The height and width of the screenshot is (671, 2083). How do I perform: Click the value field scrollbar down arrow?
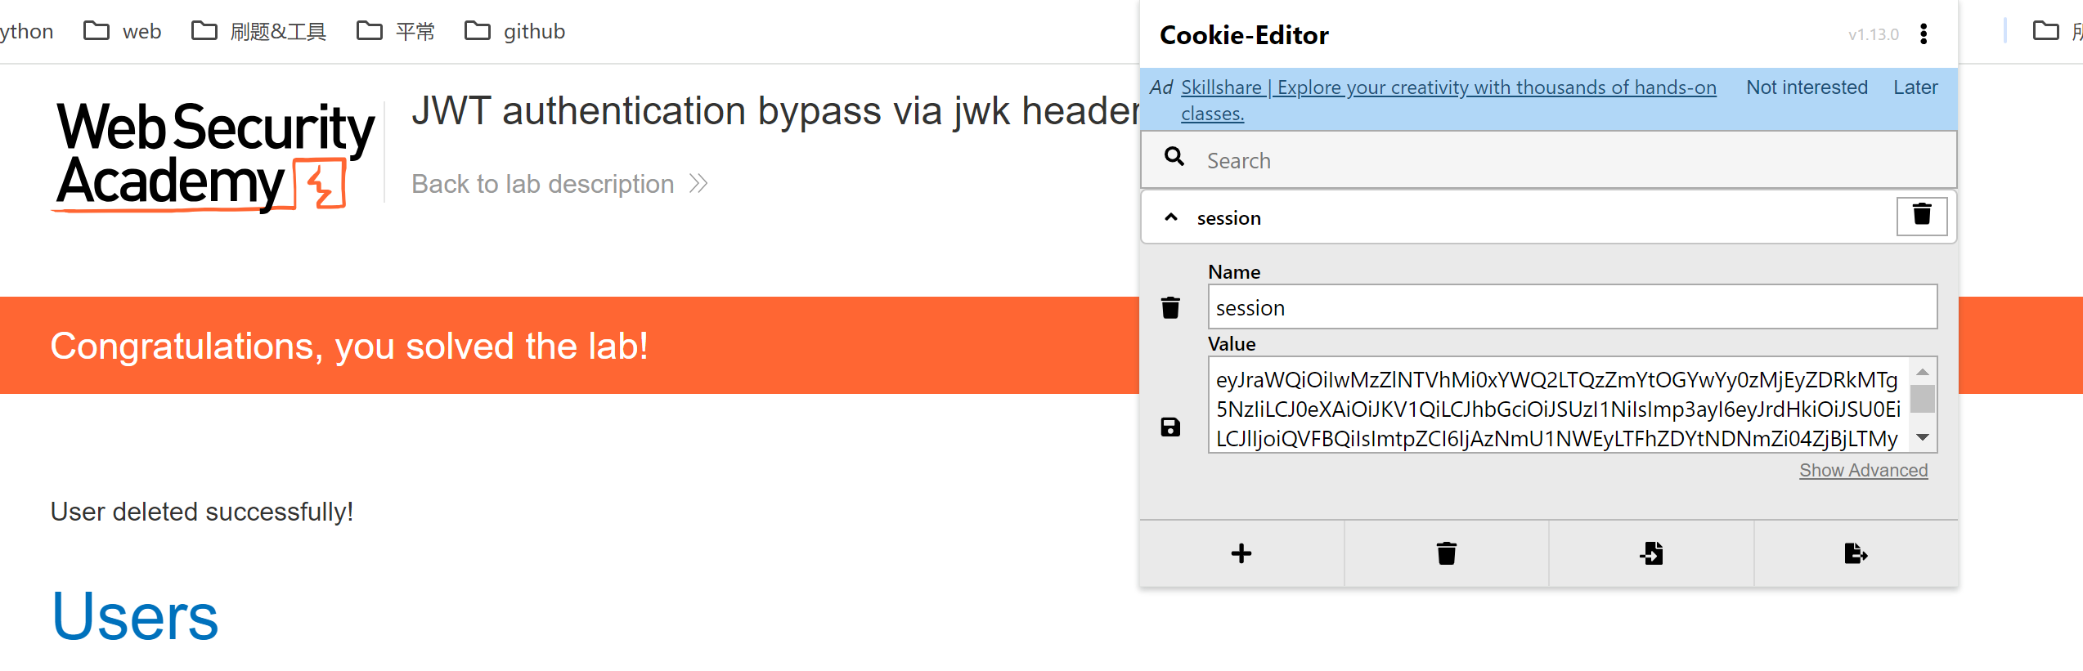(1923, 438)
